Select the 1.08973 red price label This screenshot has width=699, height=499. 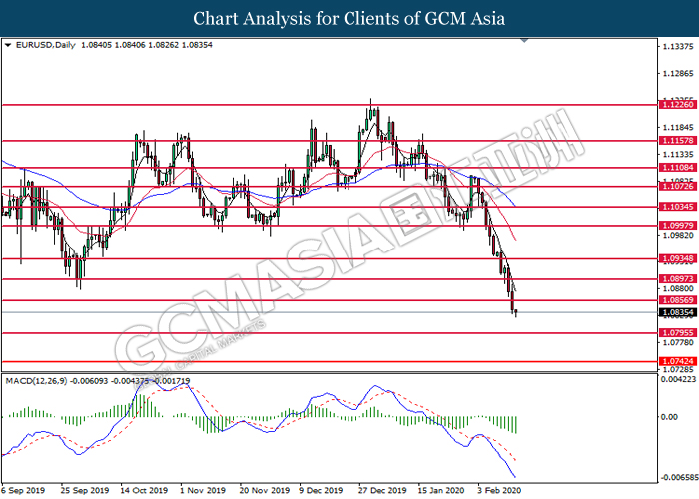coord(678,279)
